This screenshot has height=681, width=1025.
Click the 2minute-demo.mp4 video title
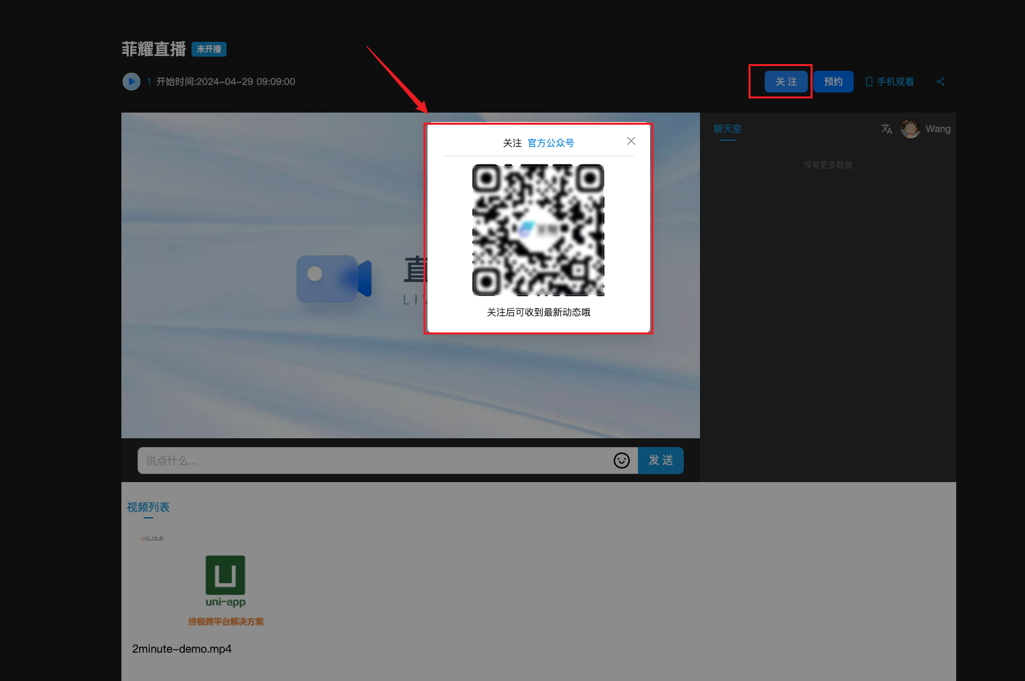coord(182,649)
